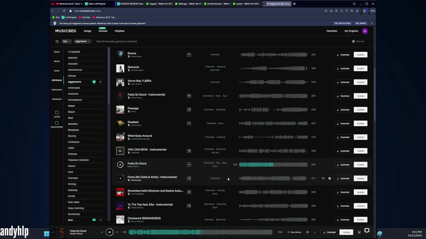Viewport: 426px width, 239px height.
Task: Open the Artist filter tab
Action: (x=57, y=71)
